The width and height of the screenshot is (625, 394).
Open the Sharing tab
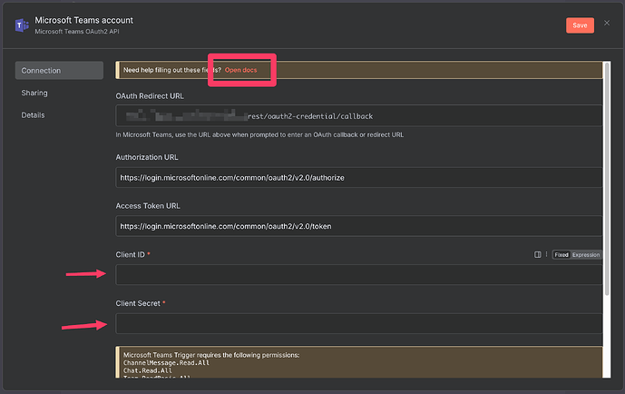click(x=34, y=93)
